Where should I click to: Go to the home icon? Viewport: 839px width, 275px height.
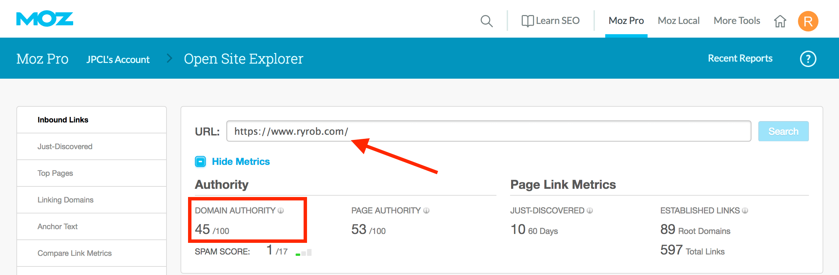click(x=780, y=21)
